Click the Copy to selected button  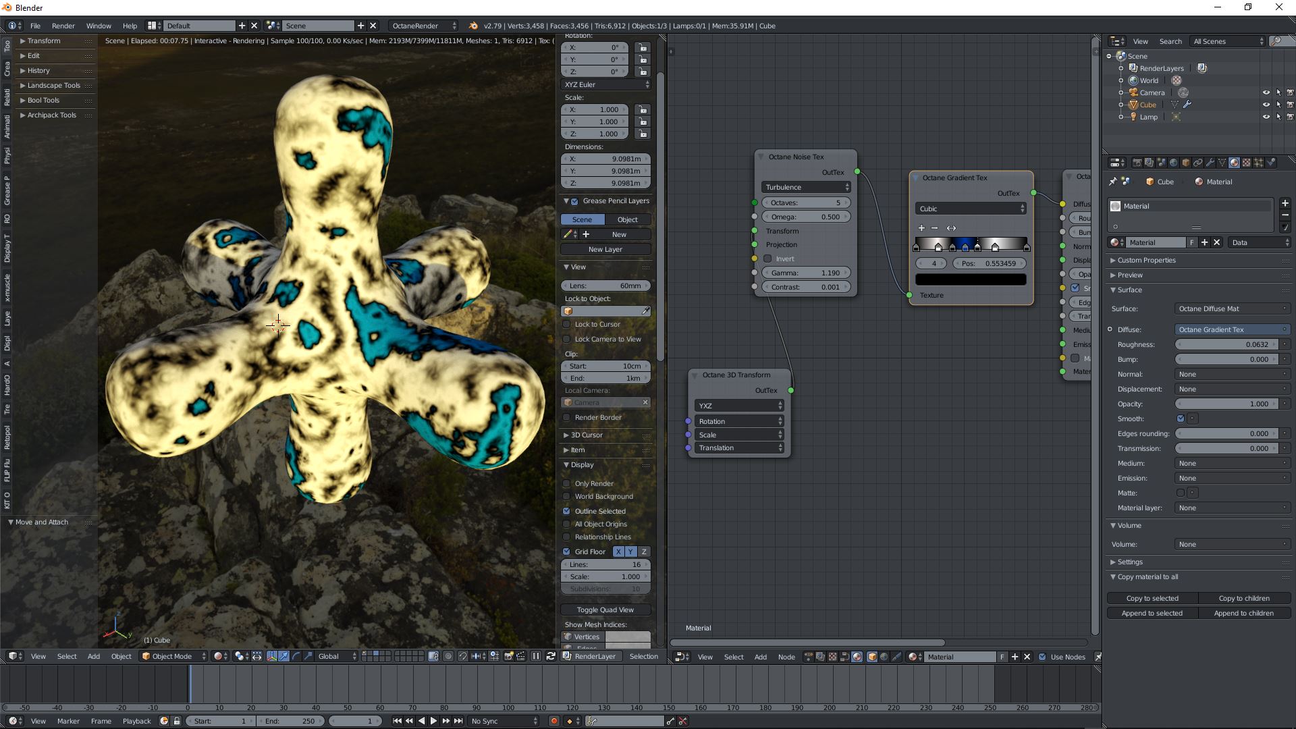coord(1152,598)
